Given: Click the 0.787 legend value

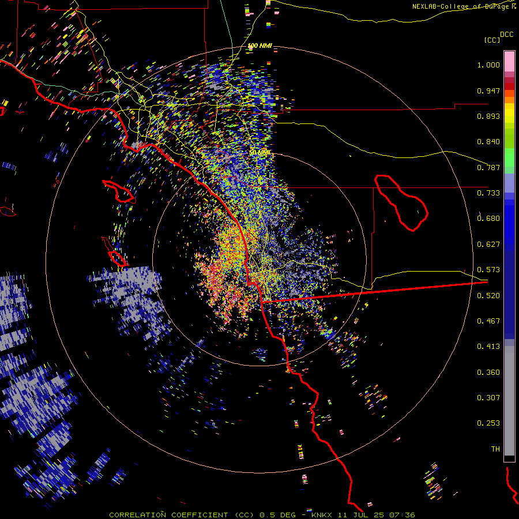Looking at the screenshot, I should pos(488,167).
